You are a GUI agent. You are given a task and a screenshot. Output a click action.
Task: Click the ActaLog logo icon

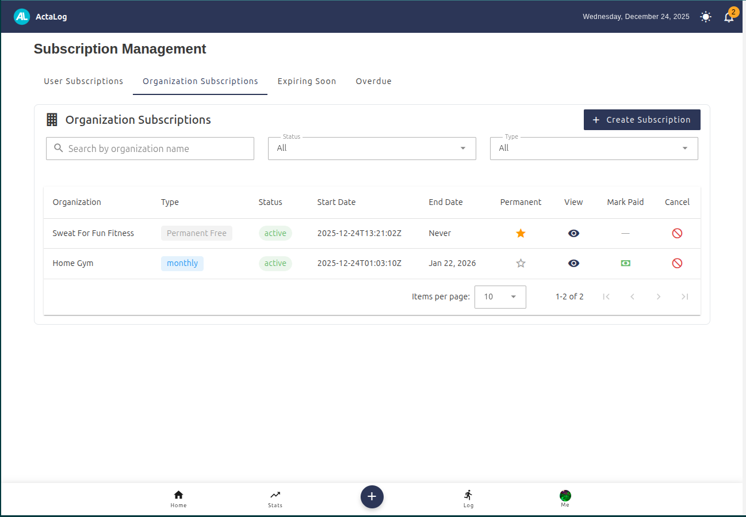click(22, 17)
